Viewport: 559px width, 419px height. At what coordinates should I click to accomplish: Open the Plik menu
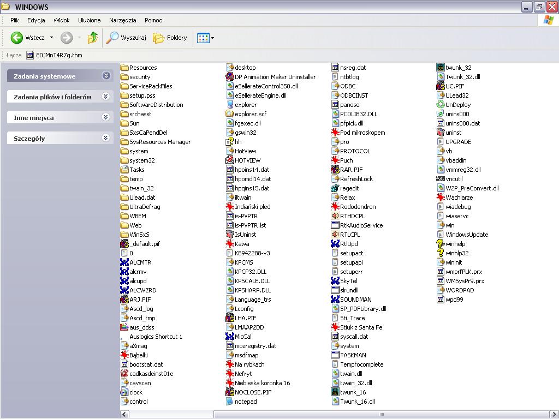point(15,20)
